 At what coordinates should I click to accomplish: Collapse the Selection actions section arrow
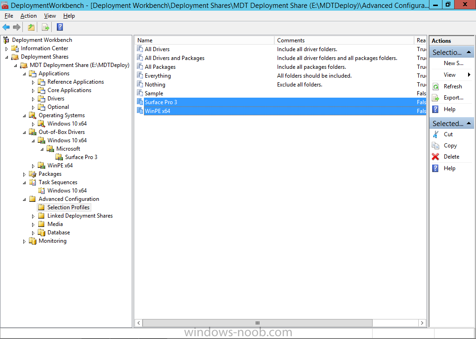pyautogui.click(x=469, y=52)
